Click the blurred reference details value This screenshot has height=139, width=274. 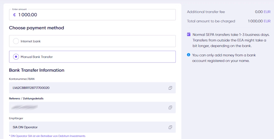click(24, 107)
